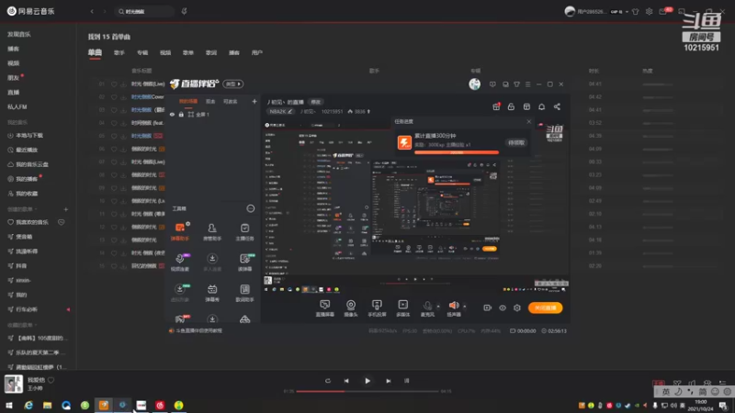Screen dimensions: 735x413
Task: Open stream settings gear icon near 关闭直播
Action: point(517,307)
